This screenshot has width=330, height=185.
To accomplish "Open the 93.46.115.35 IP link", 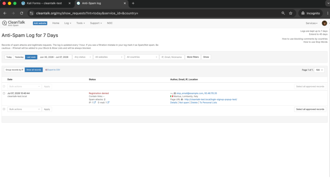I will pos(210,93).
